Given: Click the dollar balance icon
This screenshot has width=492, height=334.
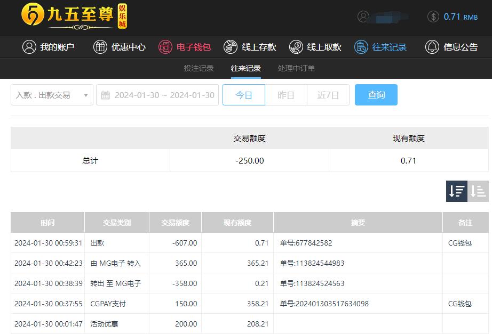Looking at the screenshot, I should pyautogui.click(x=433, y=17).
